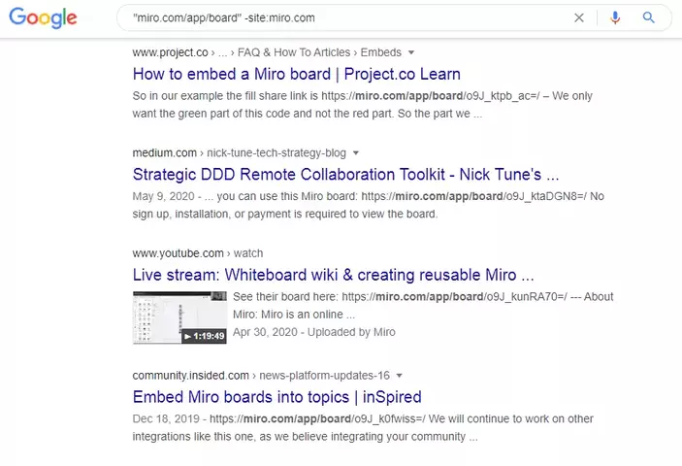Click the 'May 9, 2020' date text

(163, 196)
